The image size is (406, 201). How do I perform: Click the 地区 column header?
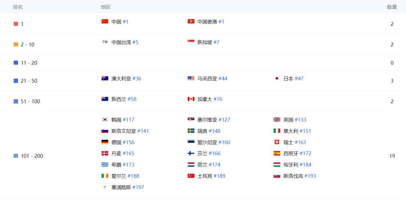[x=106, y=7]
